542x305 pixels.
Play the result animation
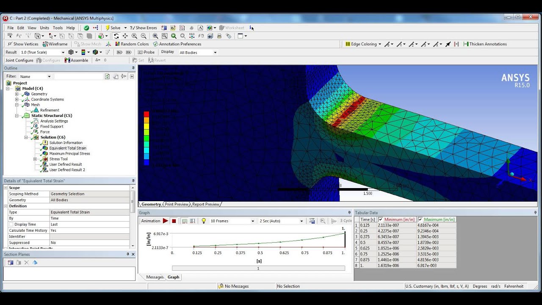coord(166,221)
